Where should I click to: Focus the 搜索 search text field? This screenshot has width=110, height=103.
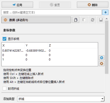point(51,12)
